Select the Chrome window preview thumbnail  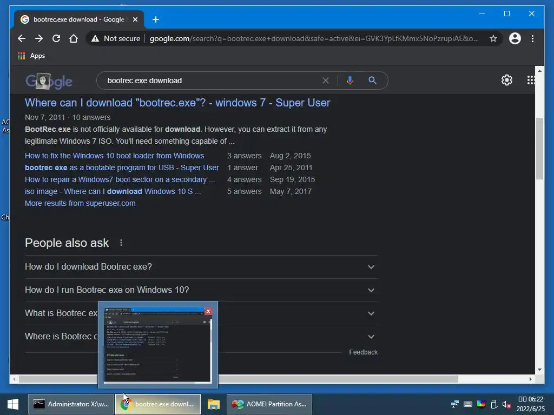pyautogui.click(x=157, y=345)
